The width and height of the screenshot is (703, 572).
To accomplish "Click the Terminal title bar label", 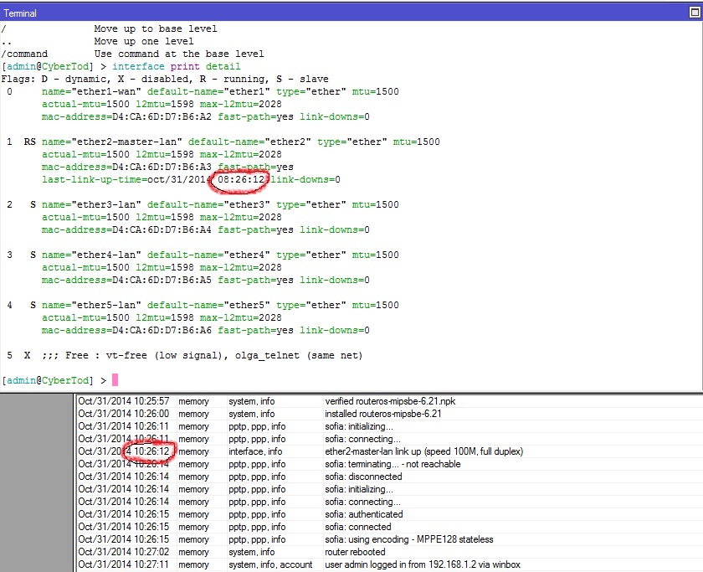I will [20, 13].
